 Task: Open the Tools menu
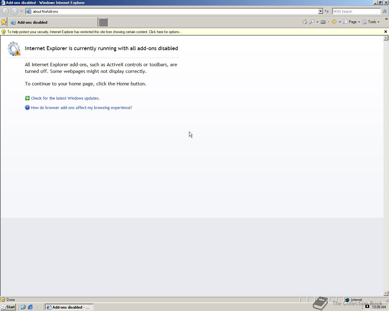click(371, 22)
